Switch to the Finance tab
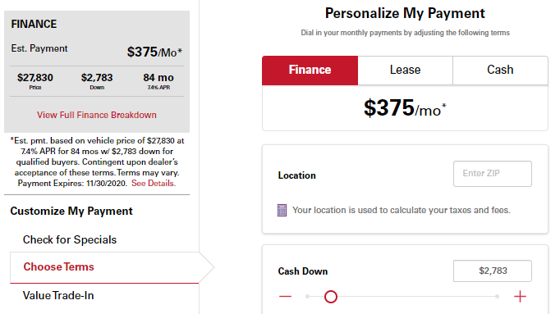560x314 pixels. pyautogui.click(x=310, y=70)
